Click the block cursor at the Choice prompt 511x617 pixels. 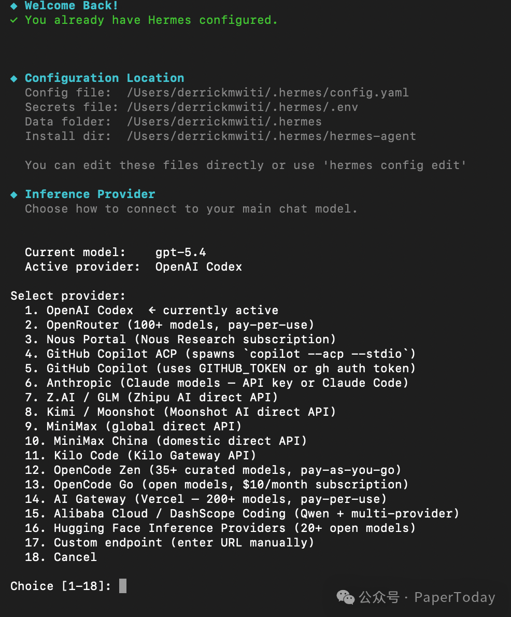pyautogui.click(x=123, y=586)
